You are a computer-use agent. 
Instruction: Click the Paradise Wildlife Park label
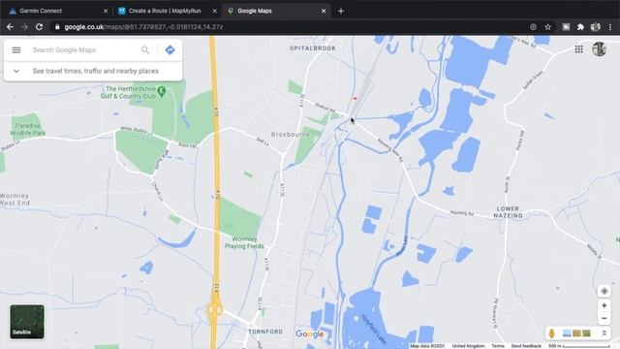point(28,129)
